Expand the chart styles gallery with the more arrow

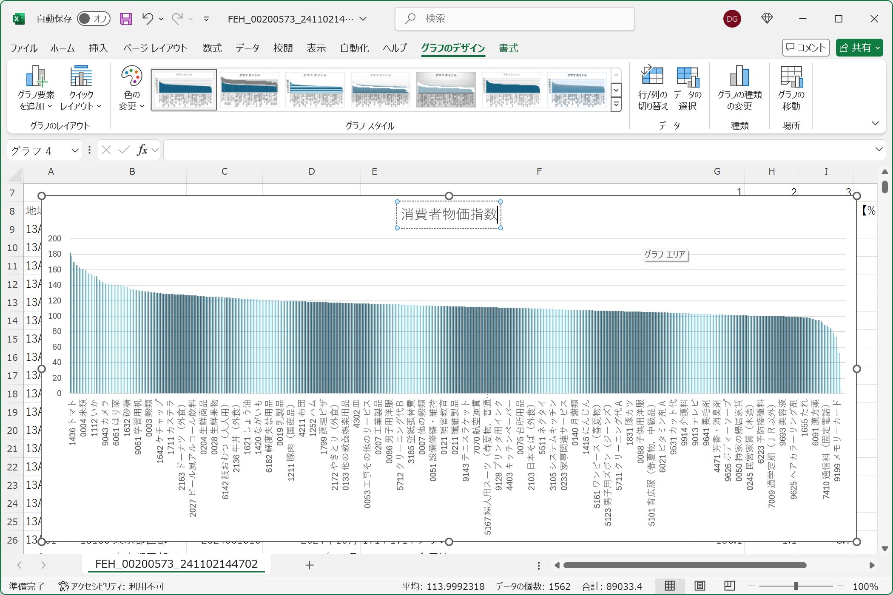tap(616, 105)
